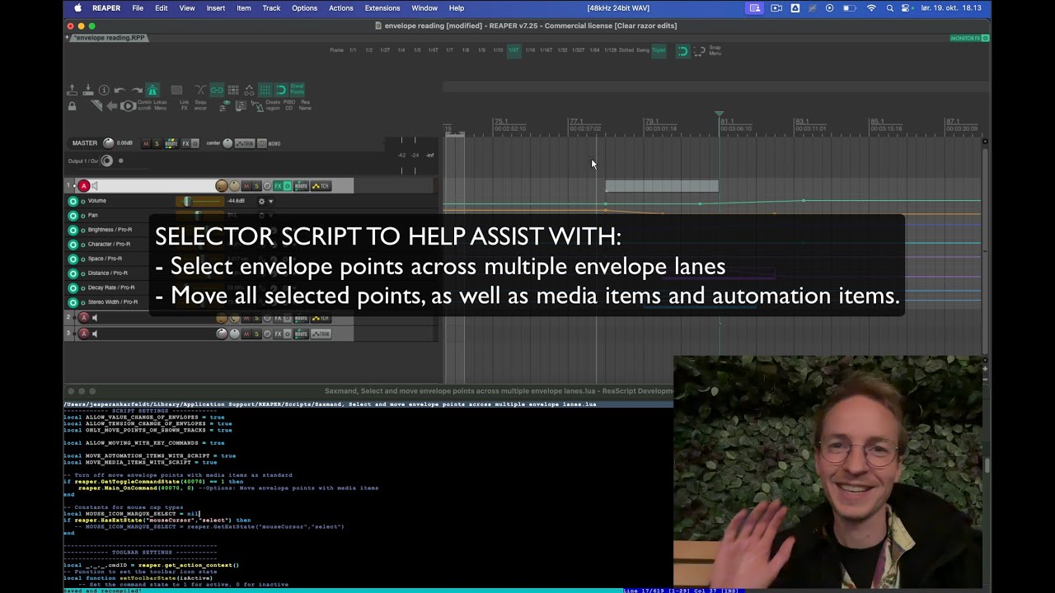1055x593 pixels.
Task: Open the Extensions menu
Action: 382,8
